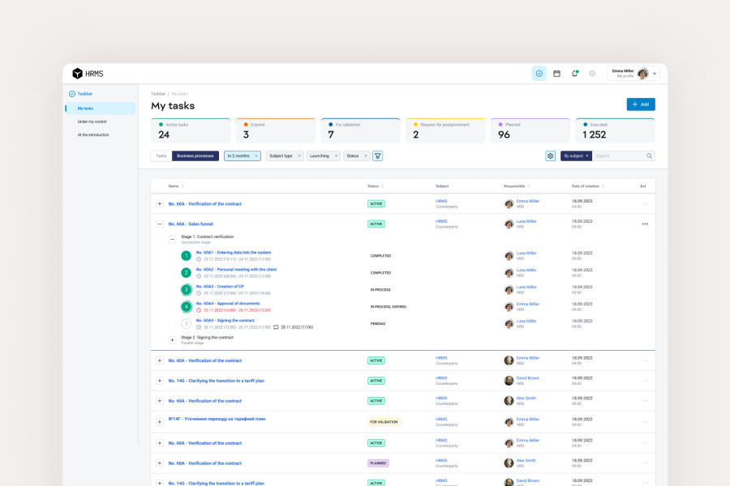Open the In 2 months period dropdown
Image resolution: width=730 pixels, height=486 pixels.
[242, 156]
